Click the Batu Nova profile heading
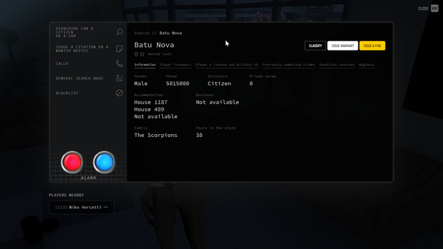Screen dimensions: 443x249 point(154,45)
